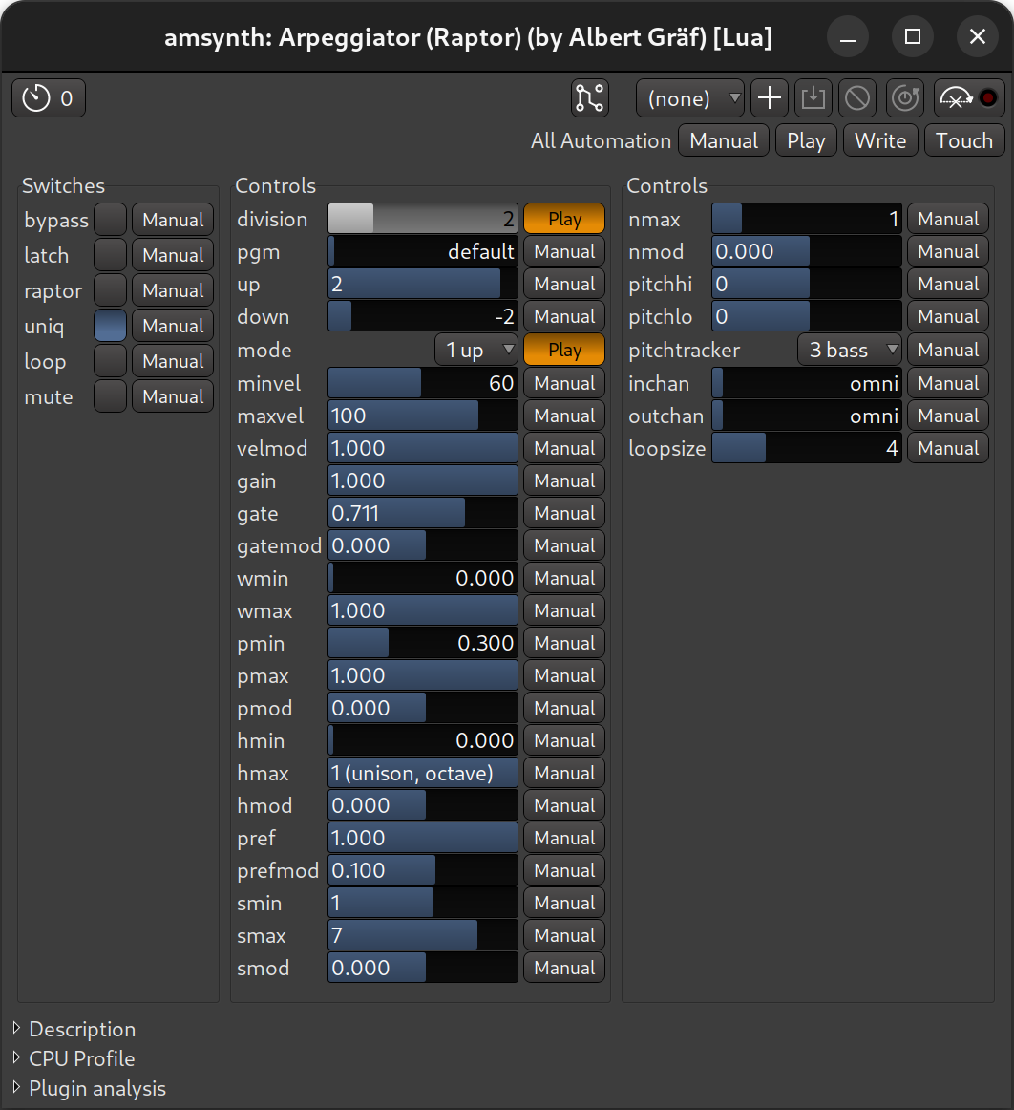Expand the CPU Profile section
Viewport: 1014px width, 1110px height.
pos(74,1058)
